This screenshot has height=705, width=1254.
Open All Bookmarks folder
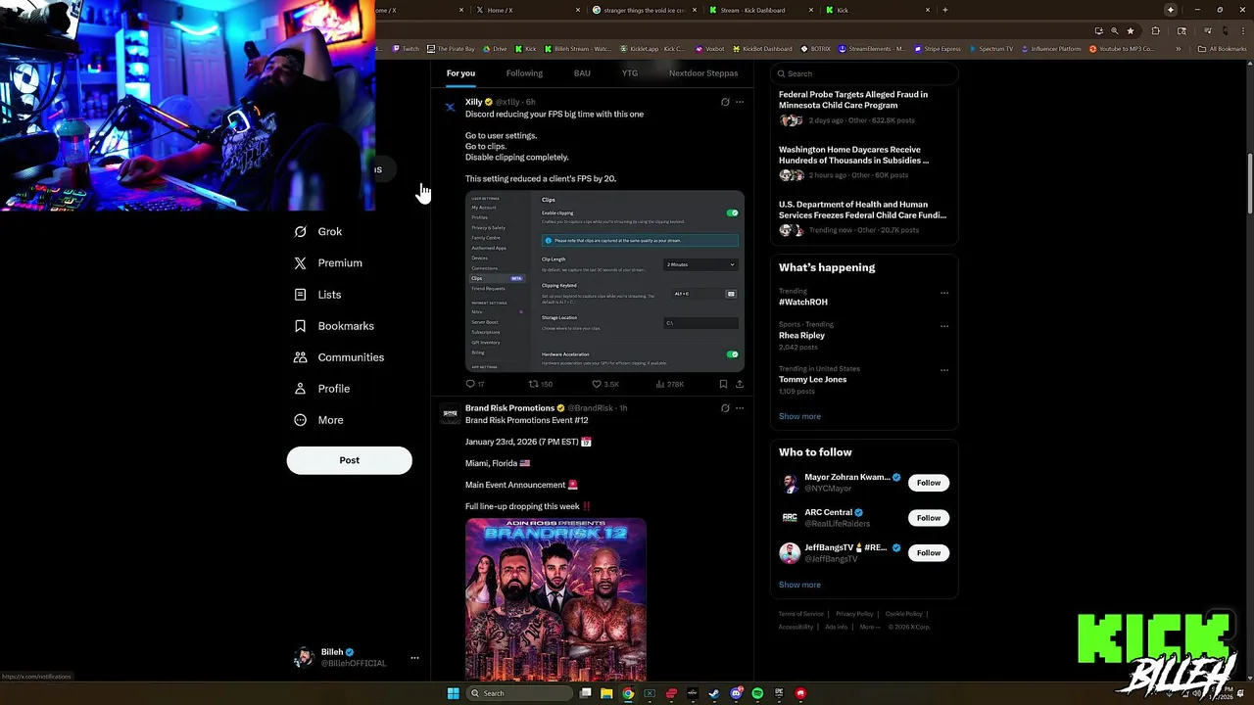[x=1223, y=49]
